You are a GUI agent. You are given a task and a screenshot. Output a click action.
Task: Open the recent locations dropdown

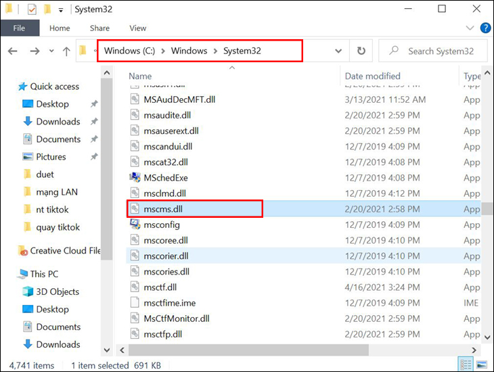point(51,51)
